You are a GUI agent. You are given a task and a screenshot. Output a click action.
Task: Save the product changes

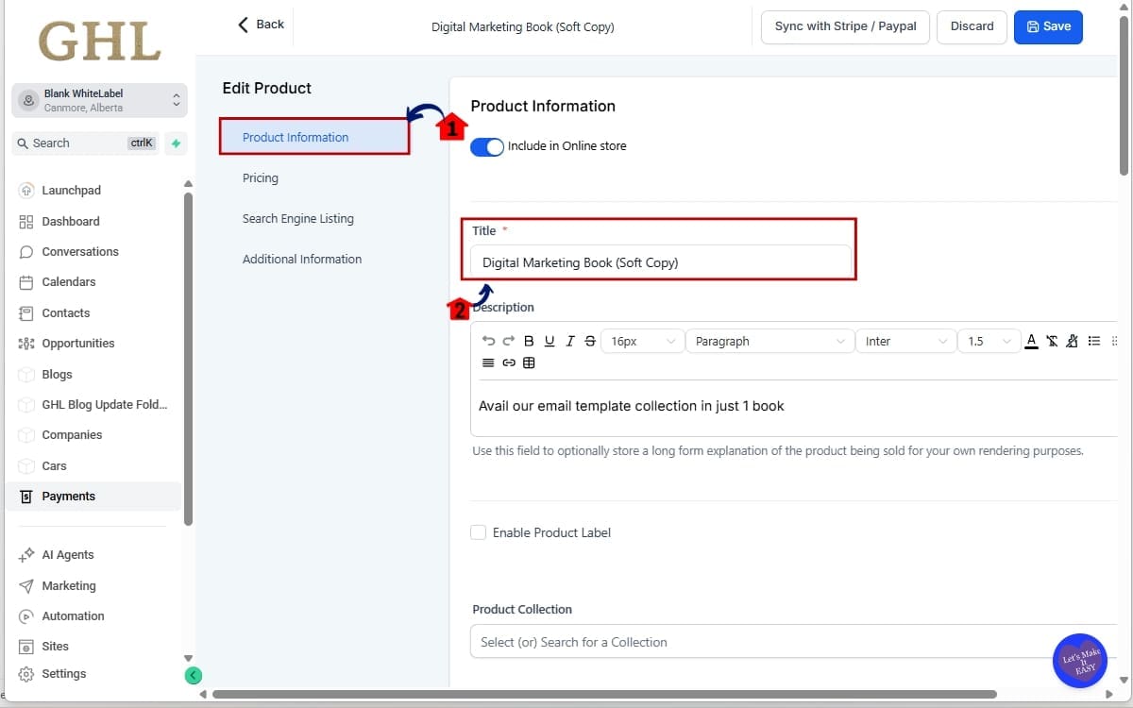1048,27
